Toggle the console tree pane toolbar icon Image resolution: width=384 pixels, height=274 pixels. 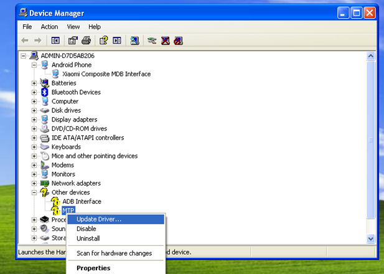tap(55, 40)
